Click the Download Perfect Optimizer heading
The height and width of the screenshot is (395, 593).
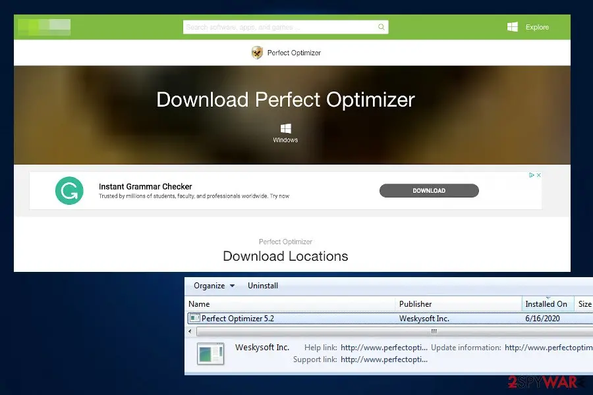coord(285,100)
